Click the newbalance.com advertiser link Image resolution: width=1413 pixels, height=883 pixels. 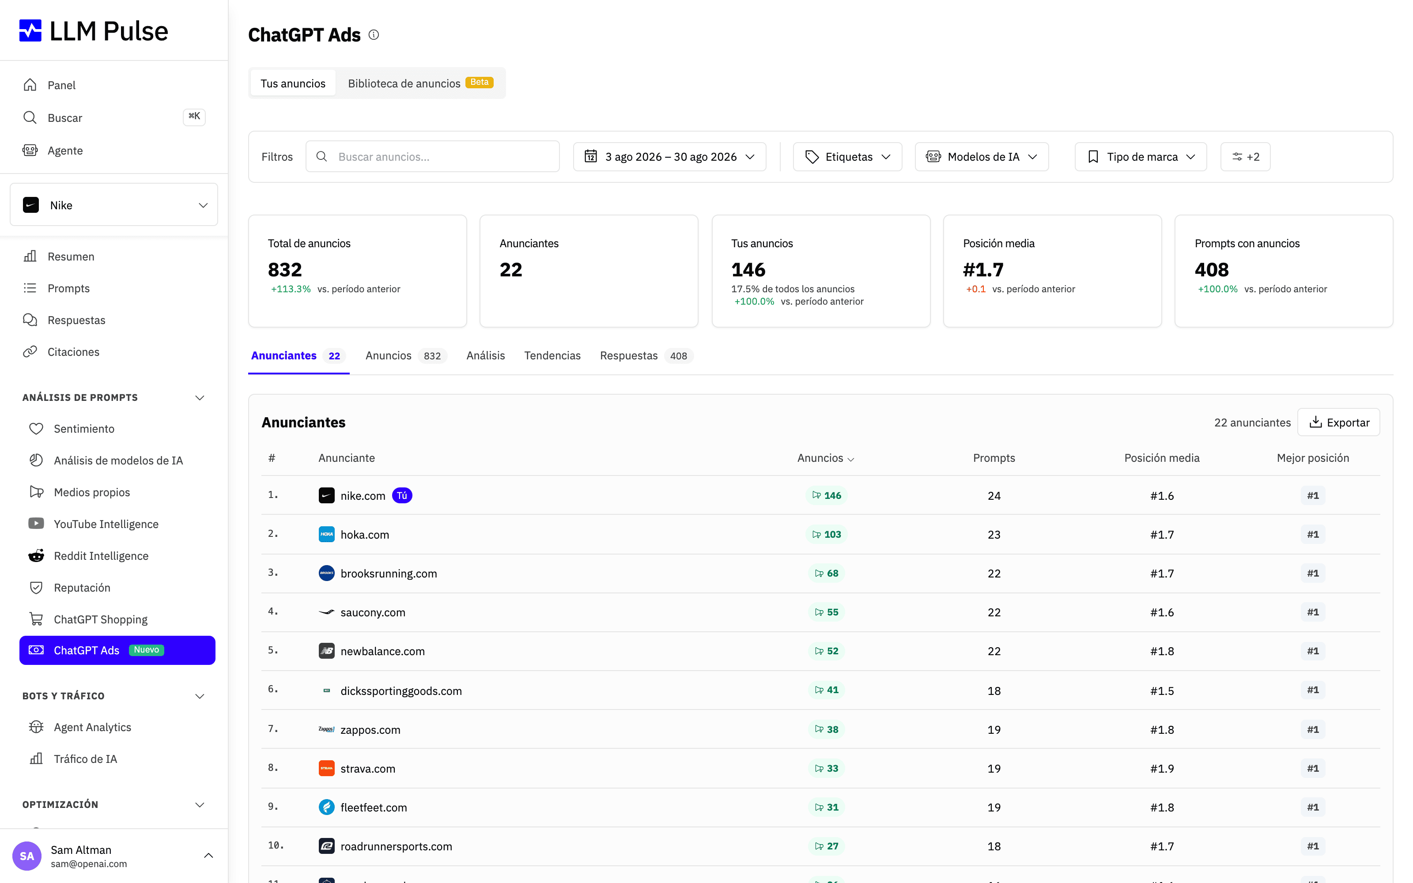point(382,651)
